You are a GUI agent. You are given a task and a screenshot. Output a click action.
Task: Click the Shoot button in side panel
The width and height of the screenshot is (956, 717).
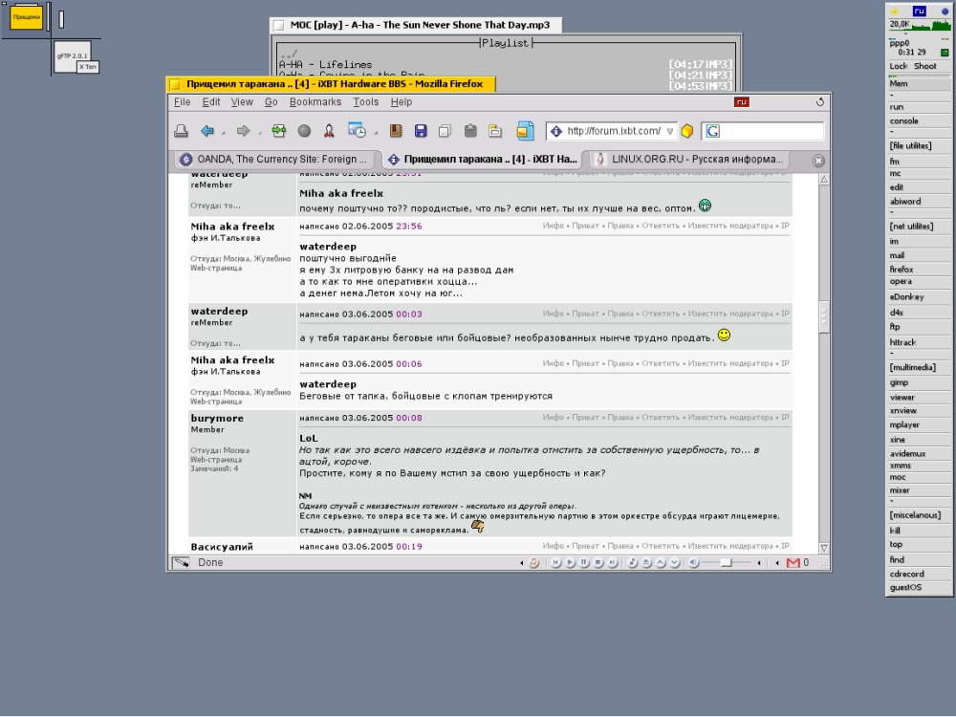pos(924,66)
